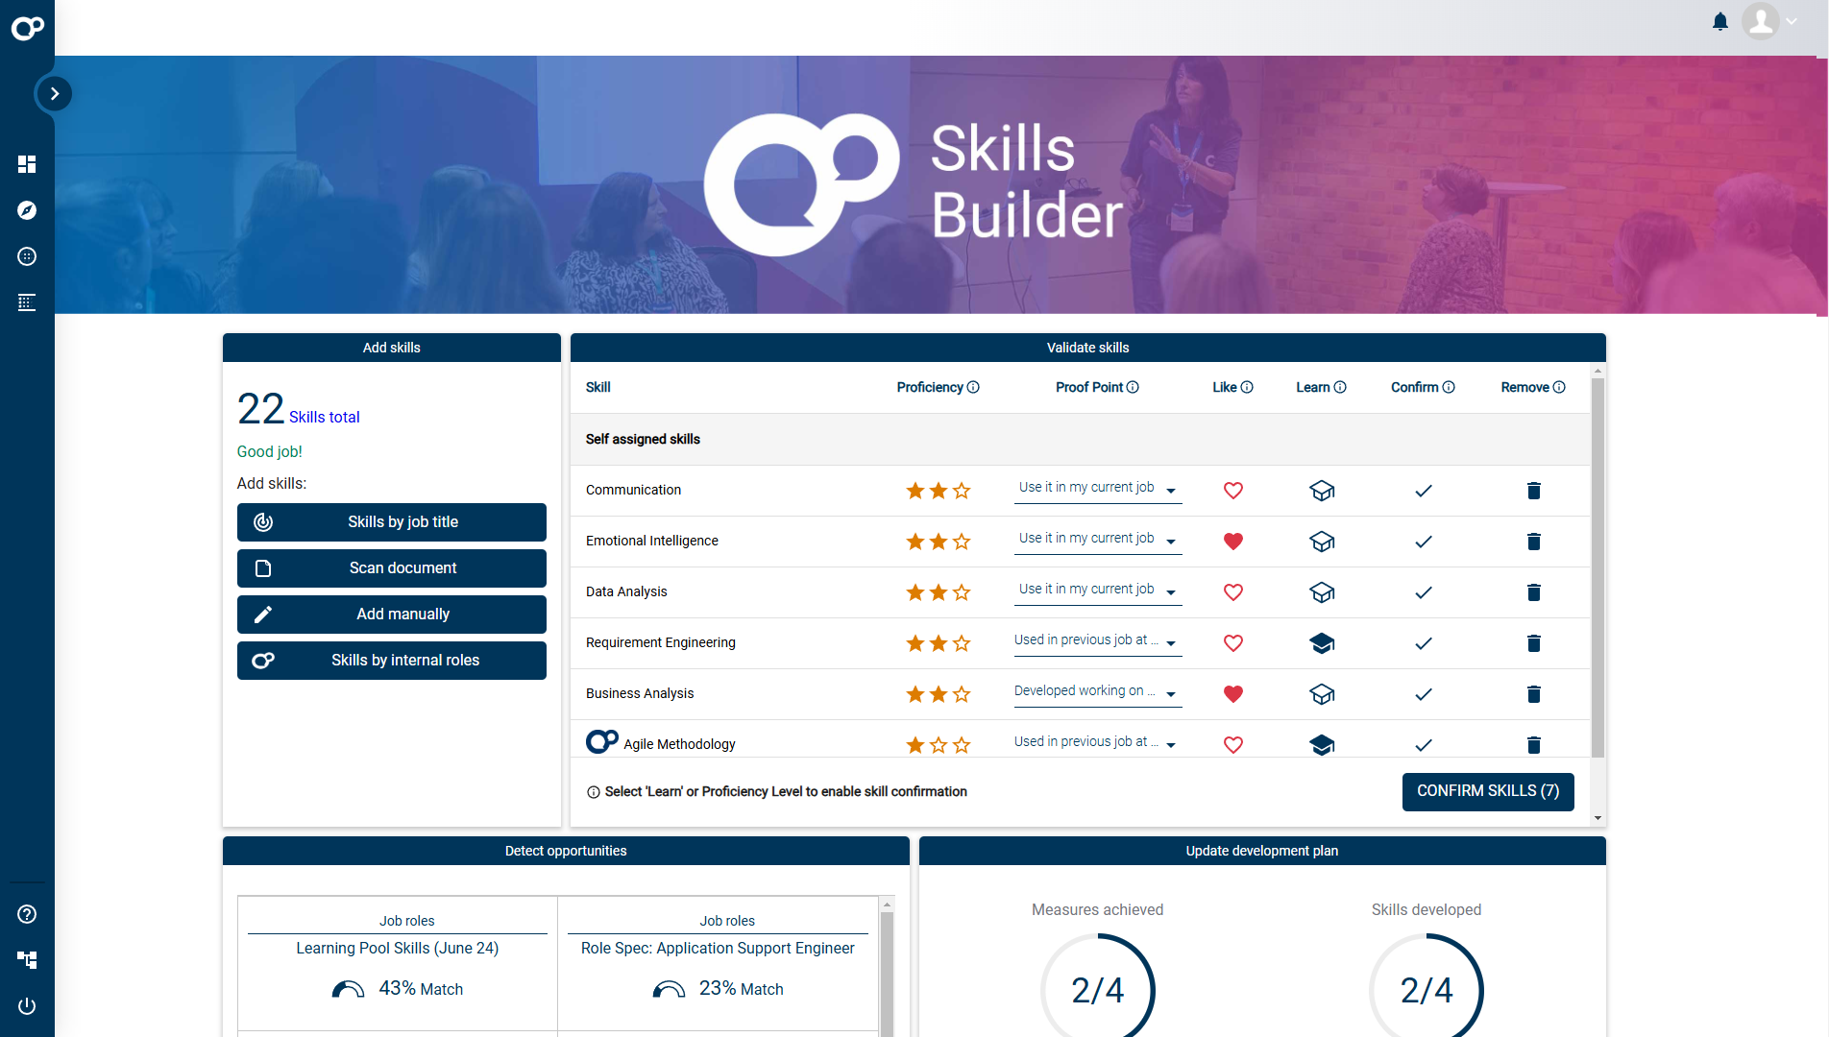Image resolution: width=1829 pixels, height=1037 pixels.
Task: Unlike the Emotional Intelligence skill heart
Action: [1233, 542]
